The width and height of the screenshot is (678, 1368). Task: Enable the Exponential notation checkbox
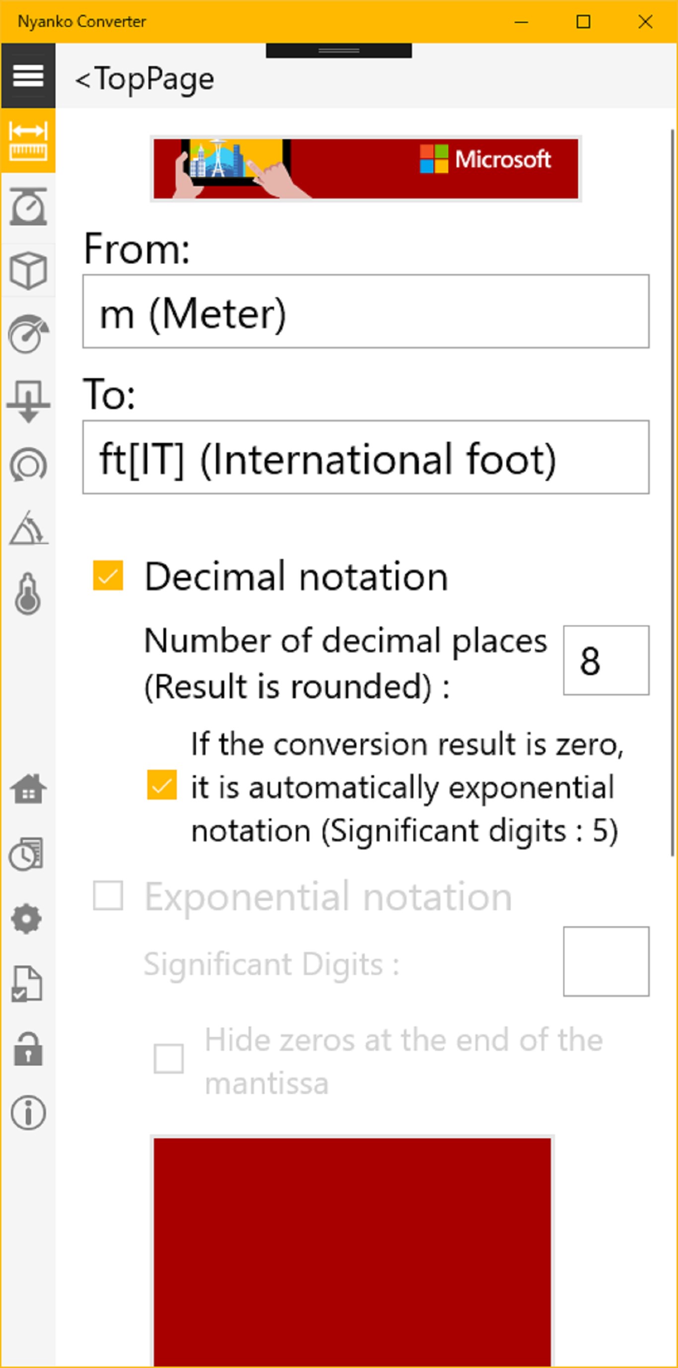pyautogui.click(x=108, y=895)
